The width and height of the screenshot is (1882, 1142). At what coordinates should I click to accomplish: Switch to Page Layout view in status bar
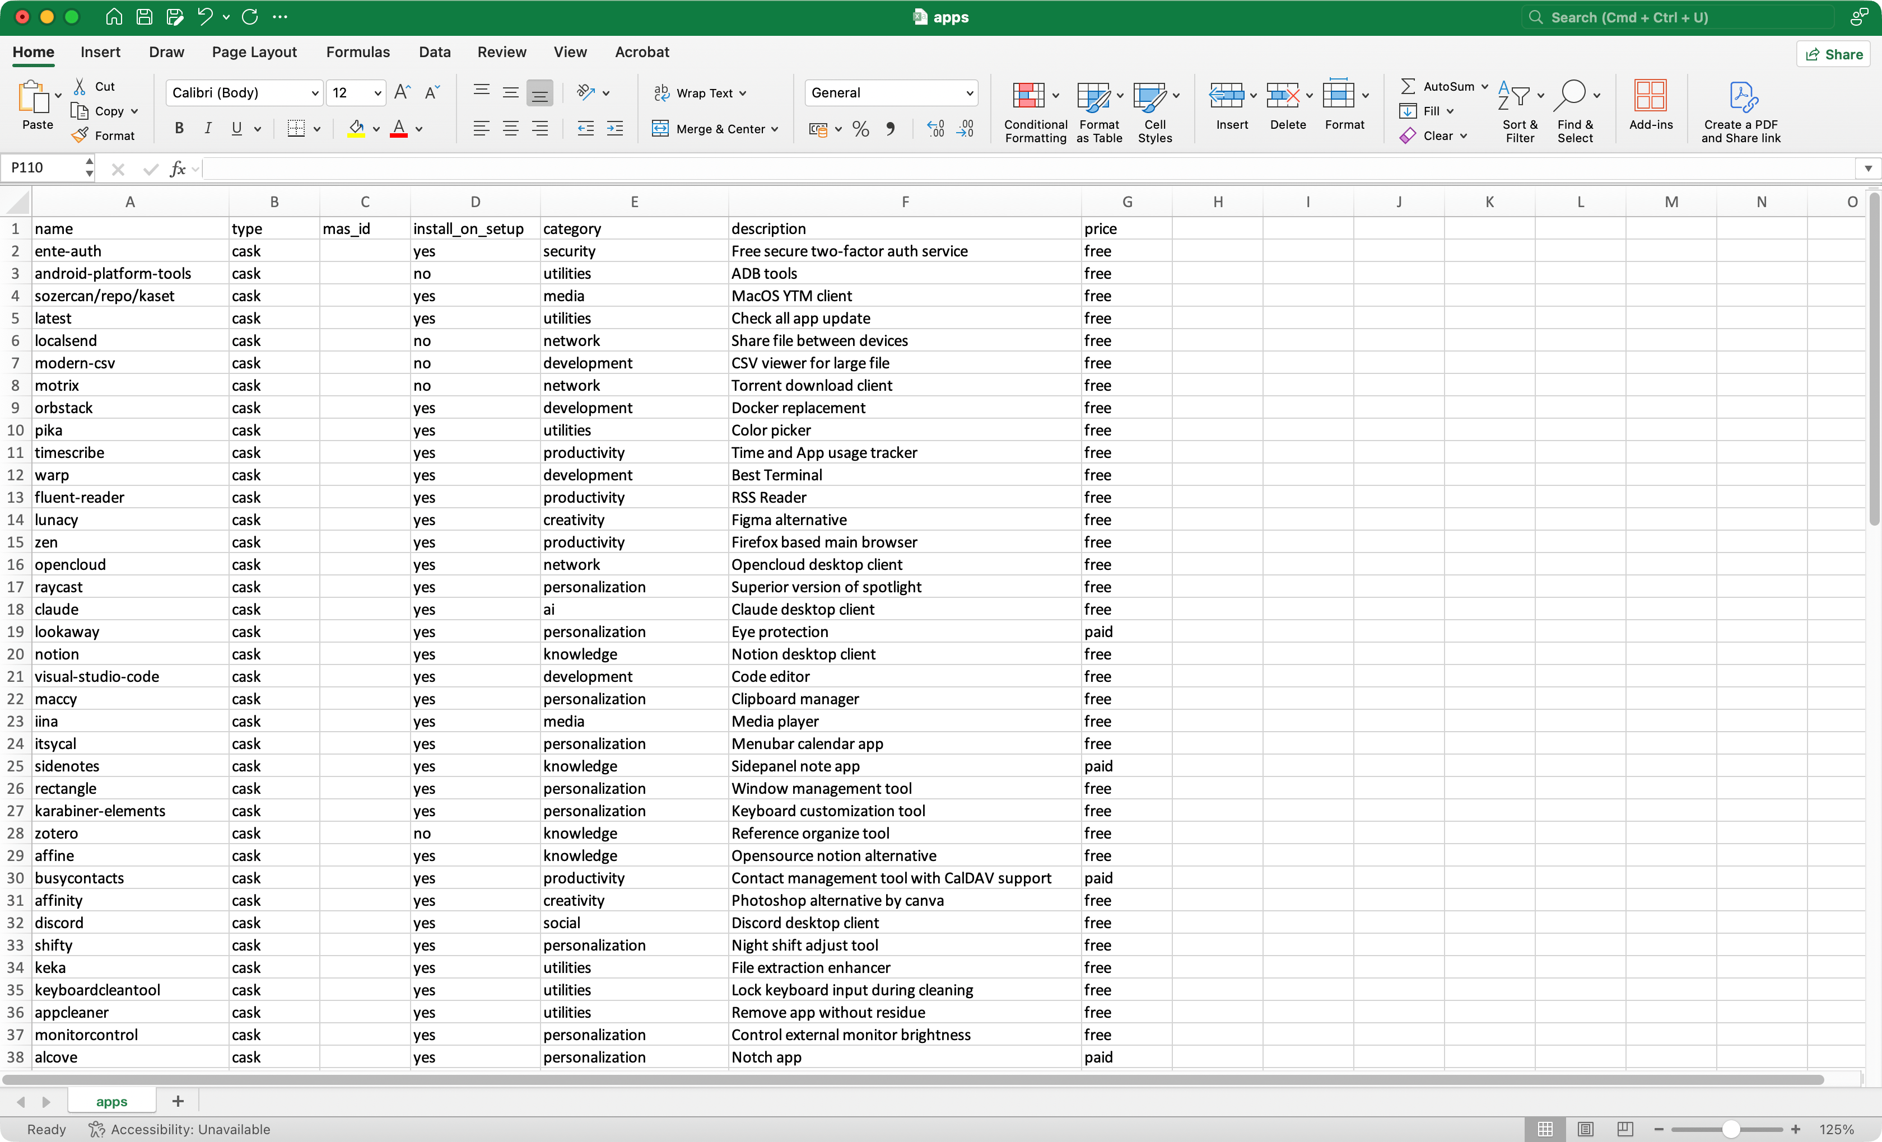click(x=1586, y=1129)
